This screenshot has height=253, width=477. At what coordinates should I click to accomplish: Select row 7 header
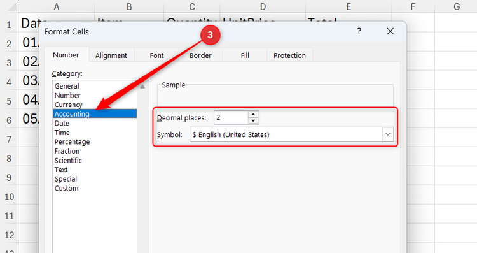(x=9, y=140)
